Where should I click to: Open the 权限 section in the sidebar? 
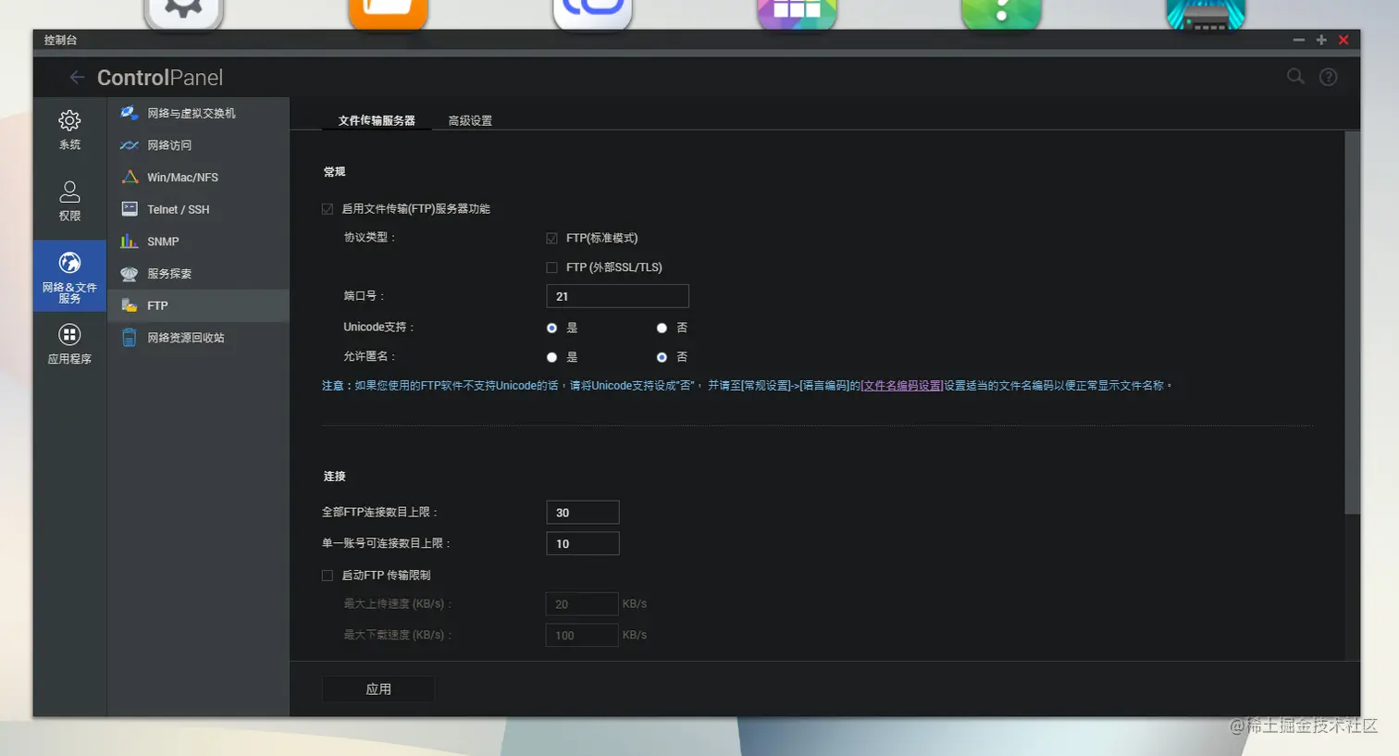[69, 202]
